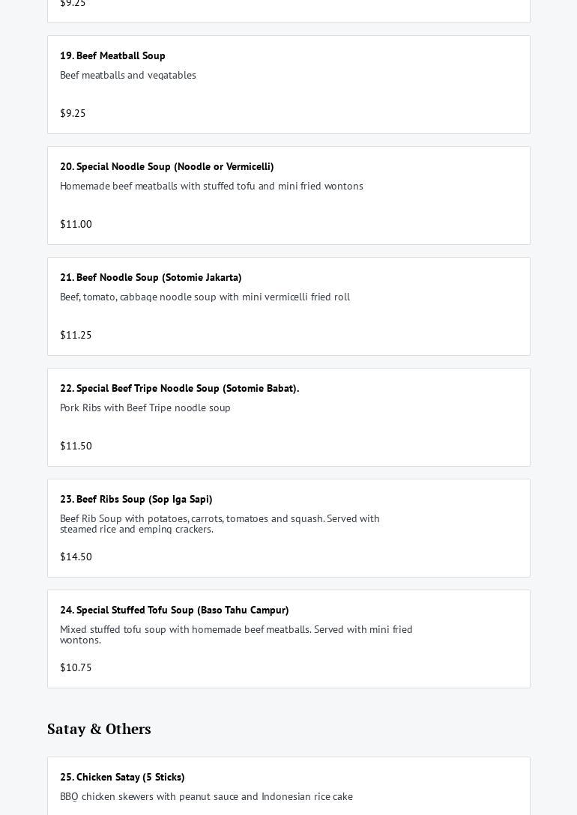This screenshot has width=577, height=815.
Task: Open the Beef Meatball Soup item
Action: 112,55
